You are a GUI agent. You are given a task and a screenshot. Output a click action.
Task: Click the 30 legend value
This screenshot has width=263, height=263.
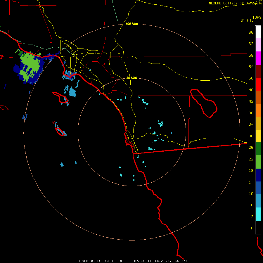click(x=251, y=136)
